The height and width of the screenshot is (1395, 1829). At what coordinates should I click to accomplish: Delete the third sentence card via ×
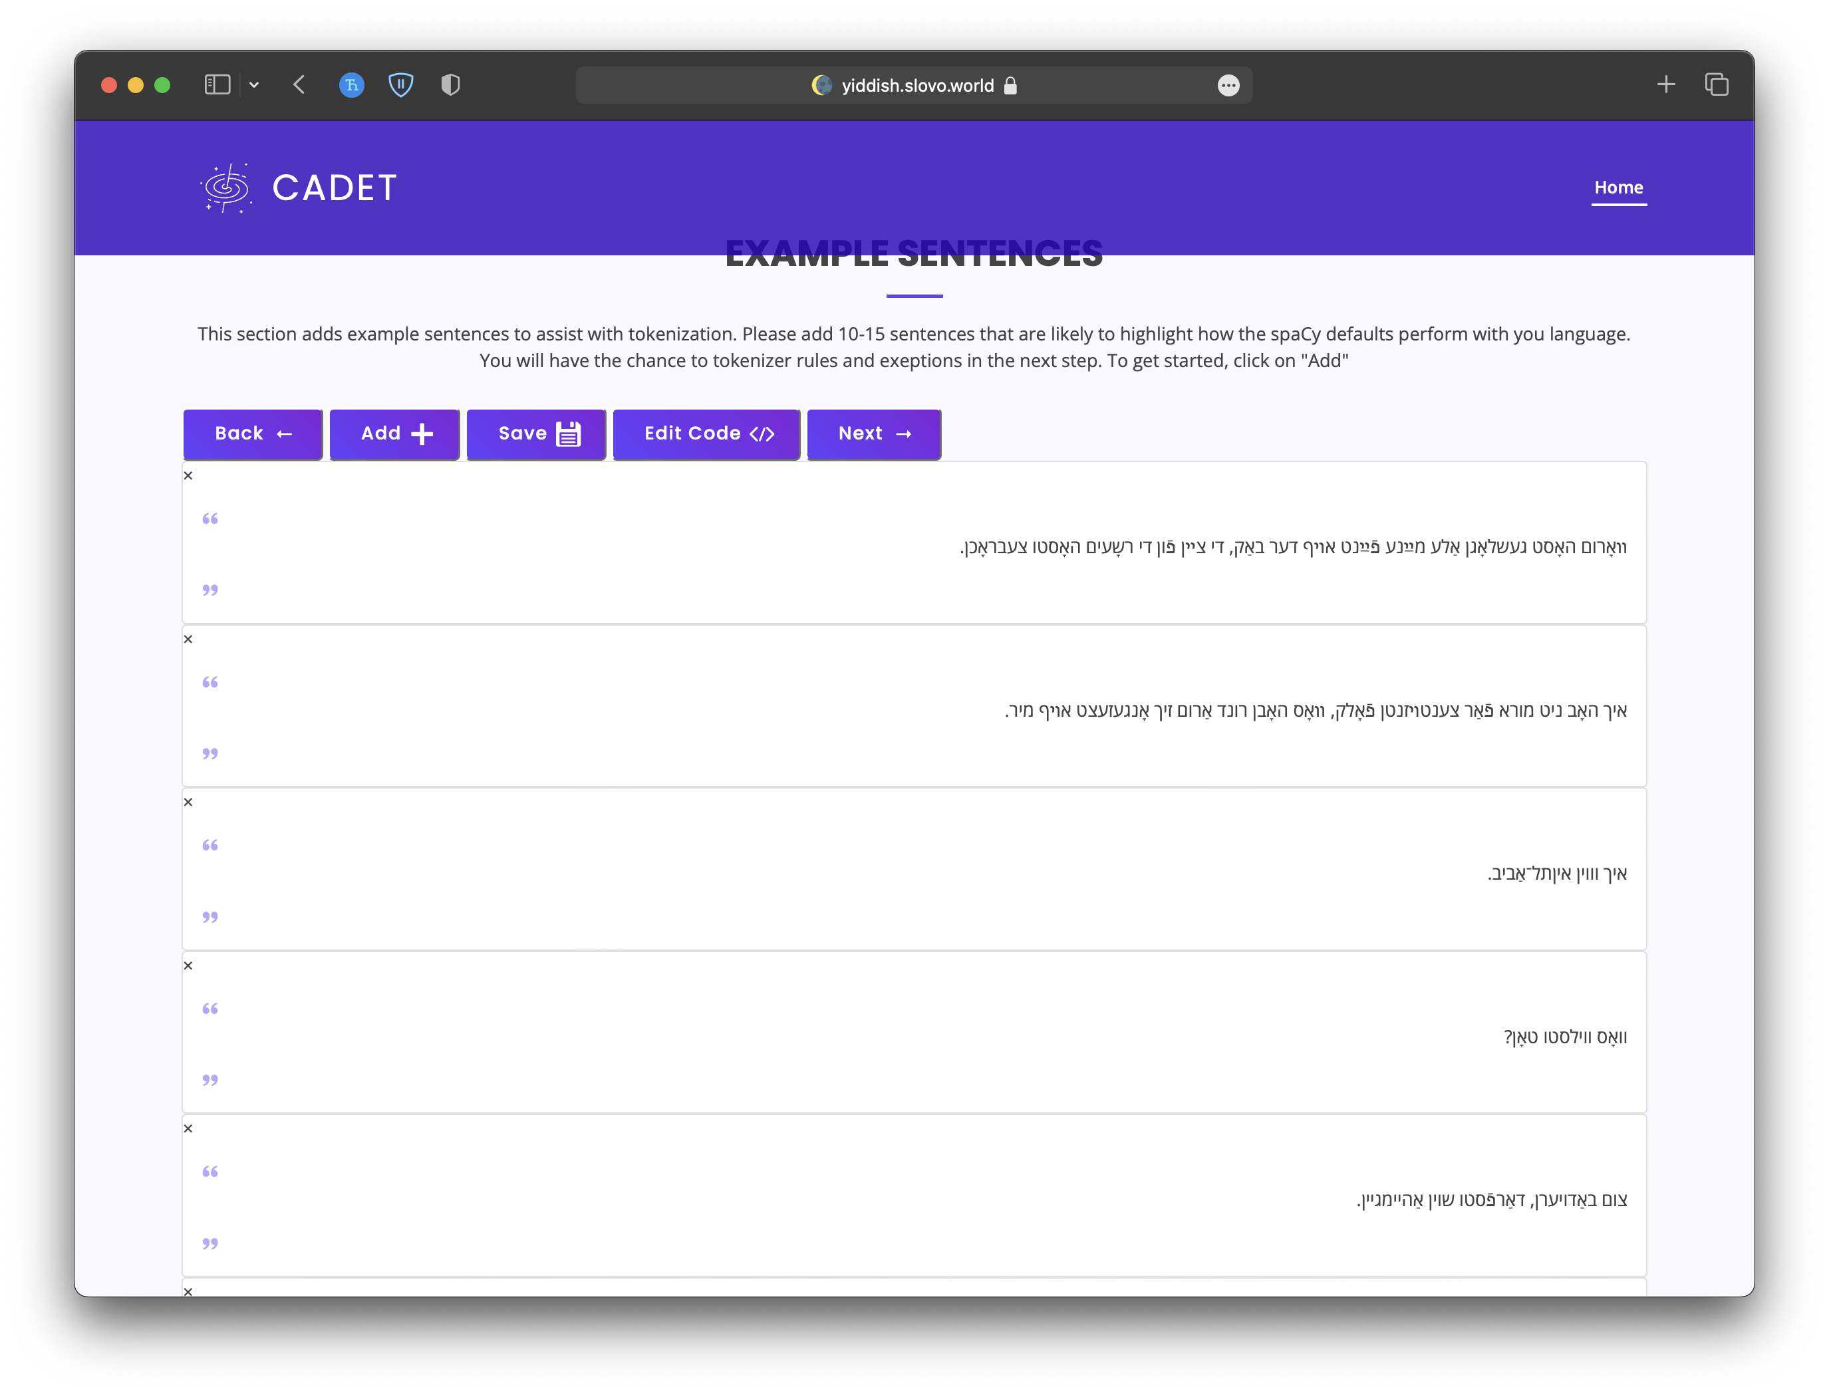[x=188, y=802]
